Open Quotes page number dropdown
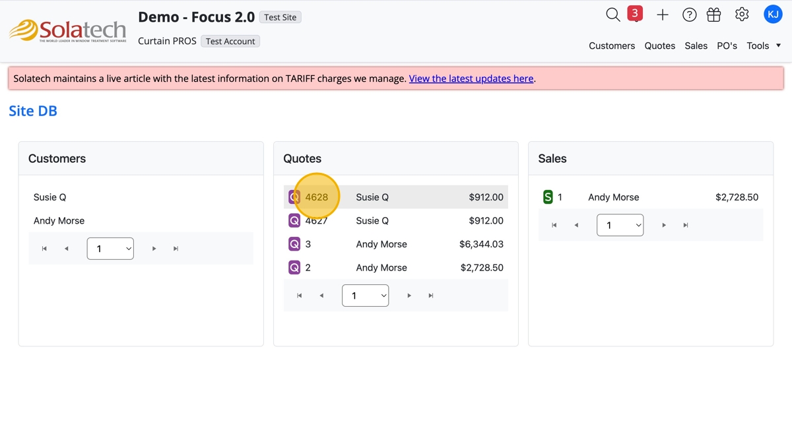The image size is (792, 442). (365, 296)
